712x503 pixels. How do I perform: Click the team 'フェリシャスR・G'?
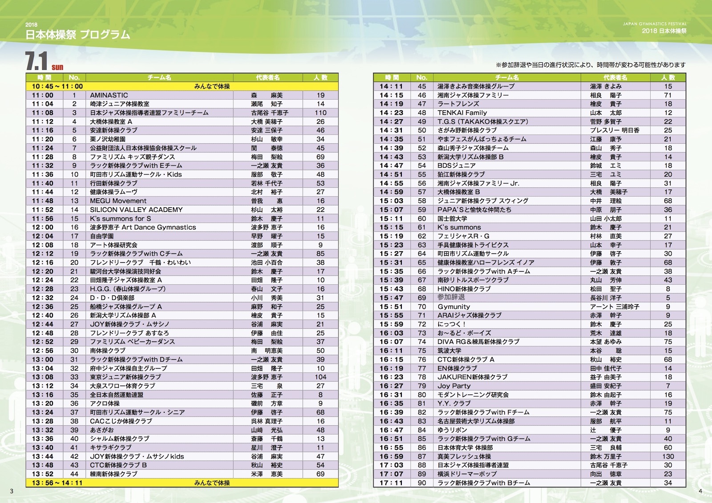(x=463, y=236)
